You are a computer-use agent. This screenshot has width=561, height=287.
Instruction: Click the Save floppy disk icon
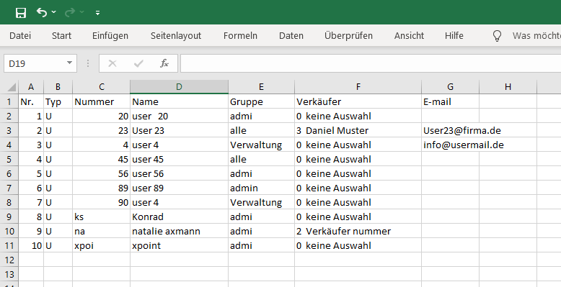21,13
